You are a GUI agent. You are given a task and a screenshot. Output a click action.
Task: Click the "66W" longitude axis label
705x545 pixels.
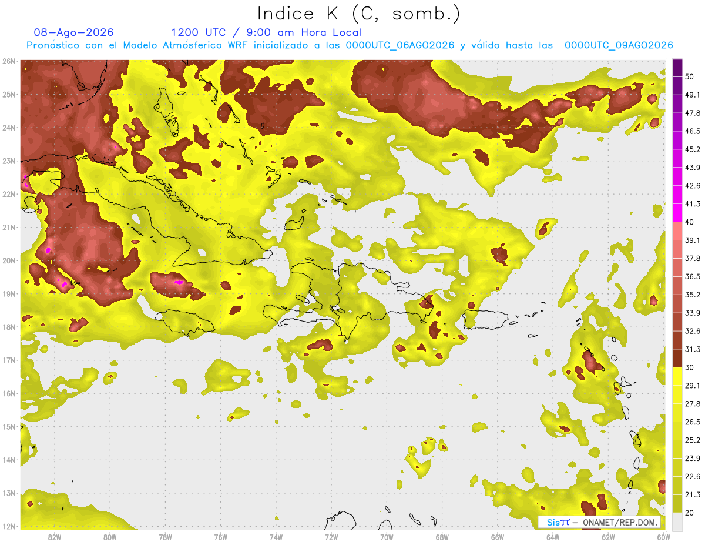click(x=498, y=537)
